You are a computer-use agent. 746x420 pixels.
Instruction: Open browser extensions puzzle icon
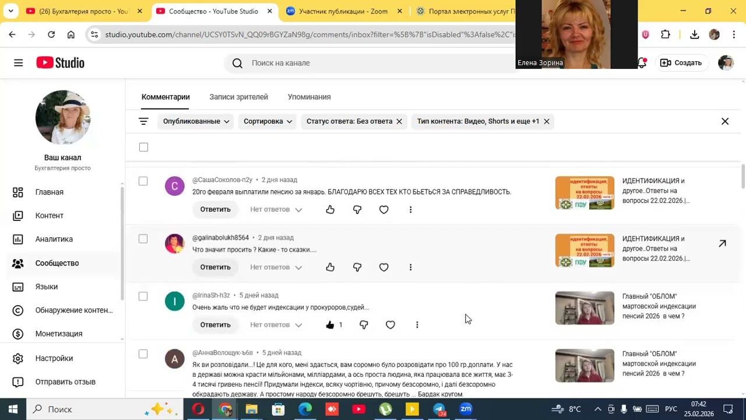666,34
